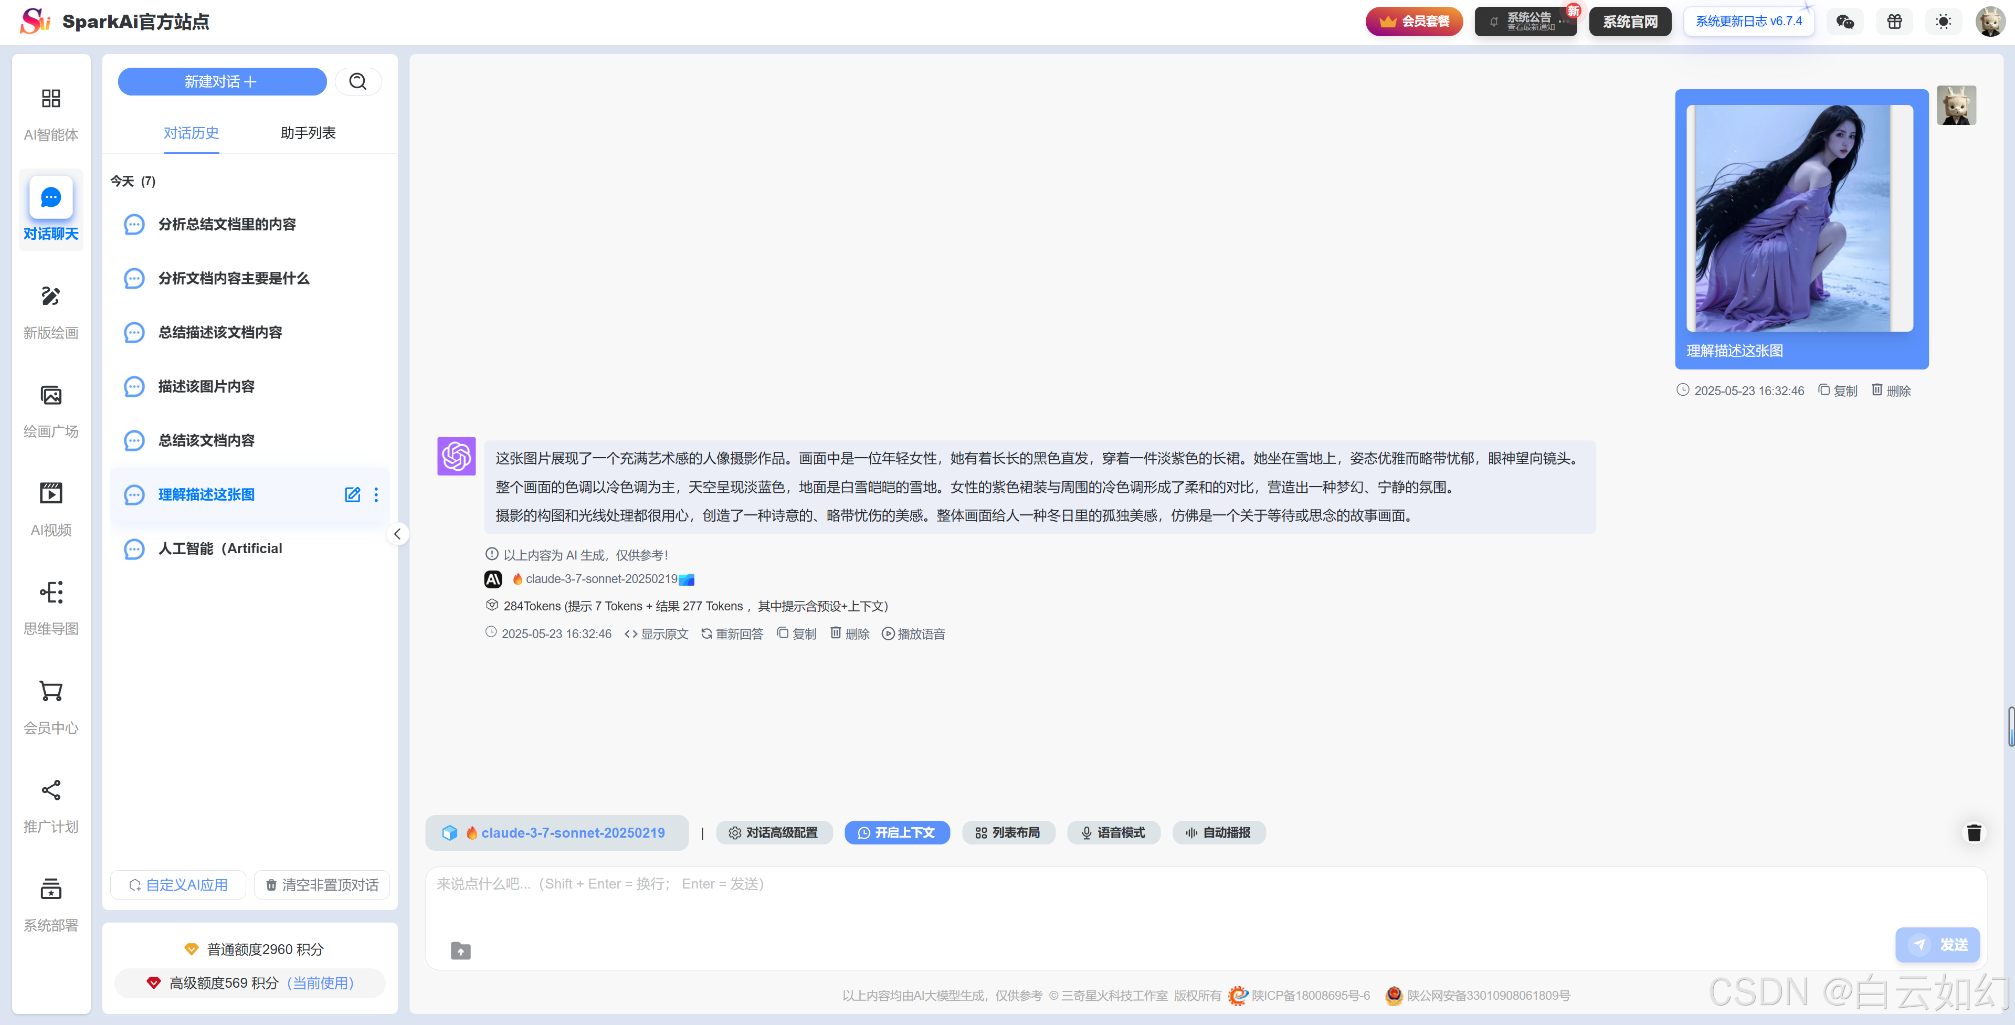Toggle the 开启上下文 context switch
The height and width of the screenshot is (1025, 2015).
tap(896, 832)
